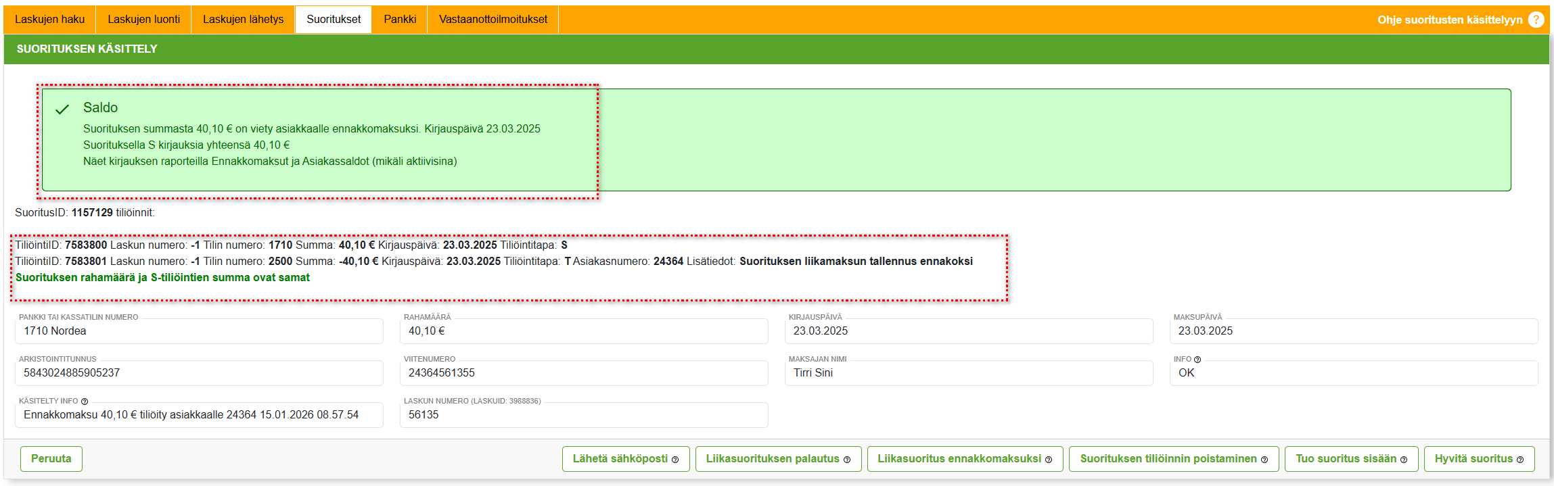This screenshot has height=486, width=1554.
Task: Click help icon beside Käsitelty info label
Action: (85, 402)
